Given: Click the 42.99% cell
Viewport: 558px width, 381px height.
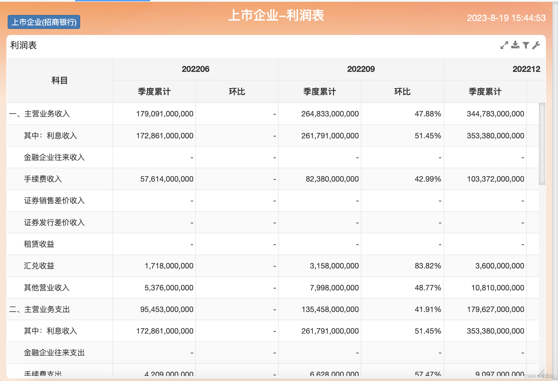Looking at the screenshot, I should click(428, 179).
